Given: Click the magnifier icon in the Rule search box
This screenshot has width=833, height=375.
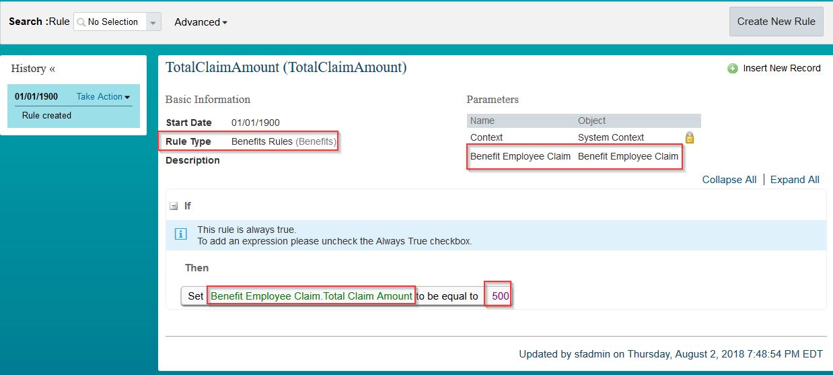Looking at the screenshot, I should click(x=81, y=22).
